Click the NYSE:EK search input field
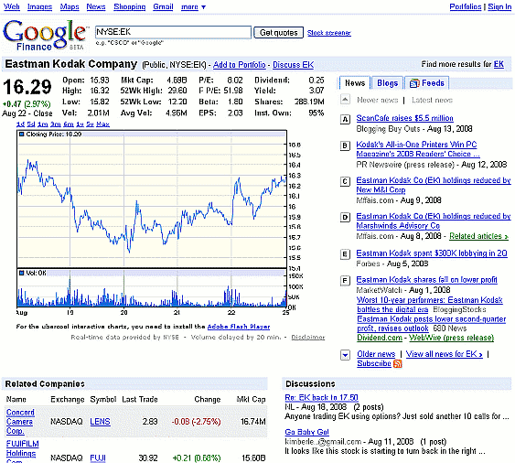This screenshot has height=463, width=515. click(173, 32)
